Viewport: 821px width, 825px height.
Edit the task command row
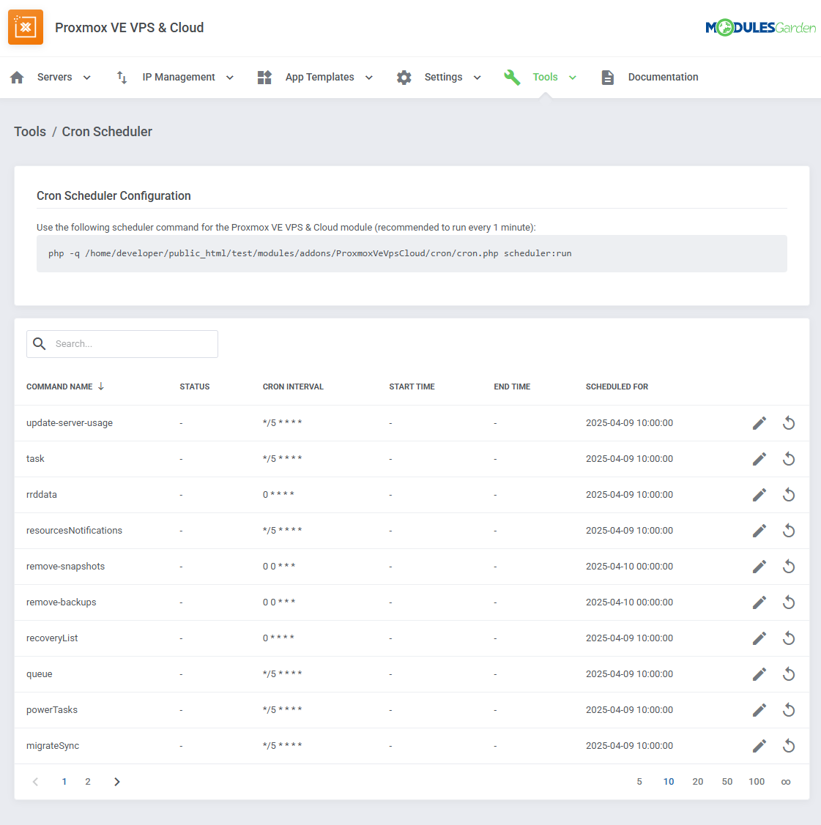tap(759, 459)
